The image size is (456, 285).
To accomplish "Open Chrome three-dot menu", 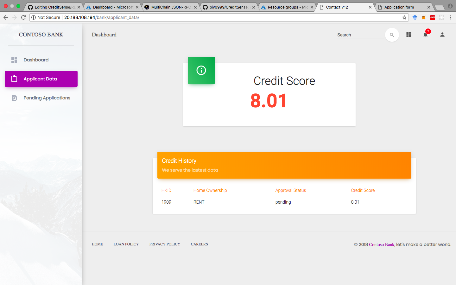I will click(450, 17).
